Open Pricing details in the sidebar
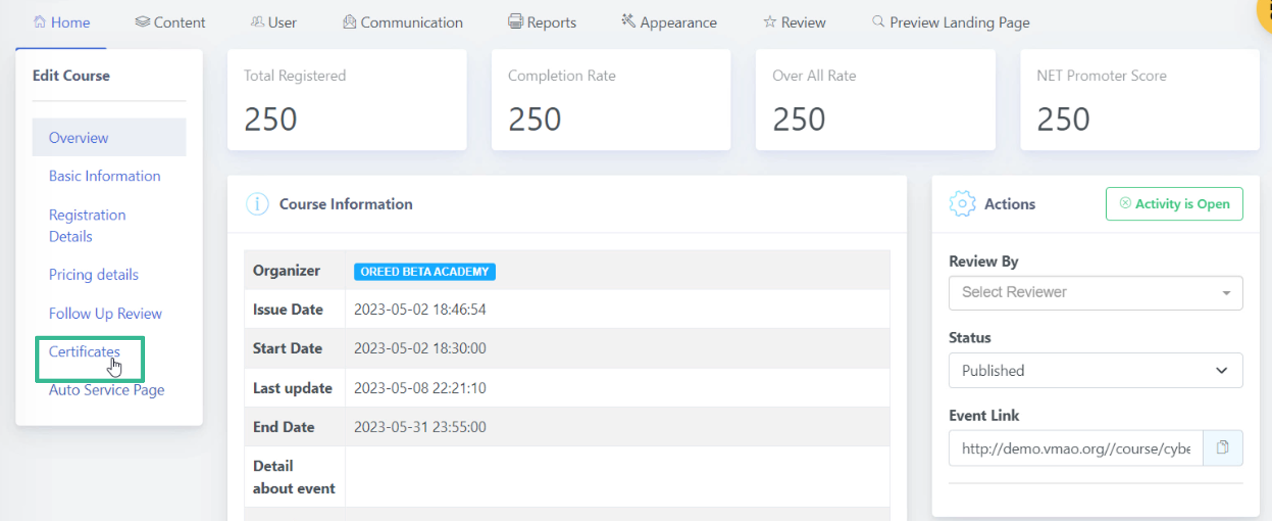 [x=94, y=274]
